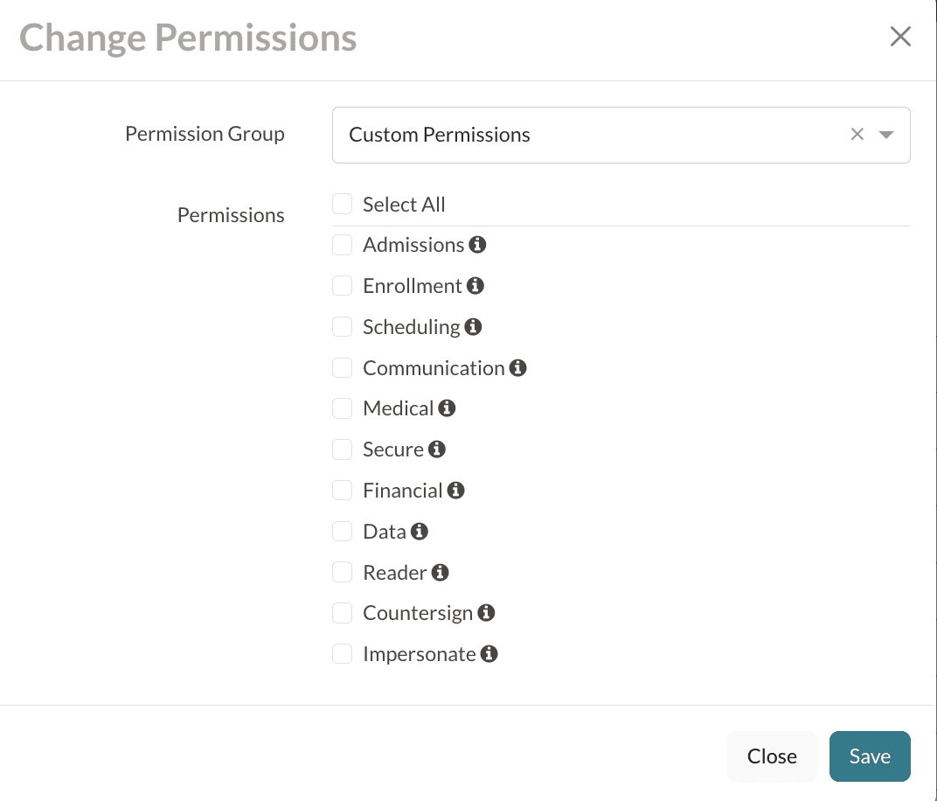Enable the Reader permission checkbox

342,573
